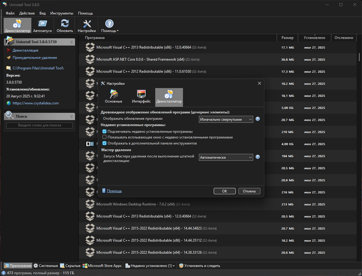Expand Недавно установлено (1) dropdown arrow
The image size is (362, 276).
[174, 266]
